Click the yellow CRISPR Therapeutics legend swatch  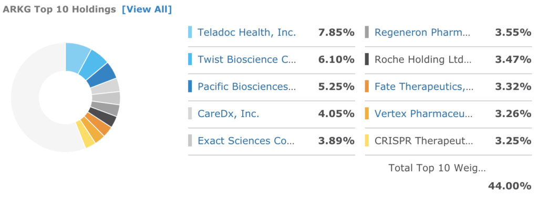tap(367, 141)
